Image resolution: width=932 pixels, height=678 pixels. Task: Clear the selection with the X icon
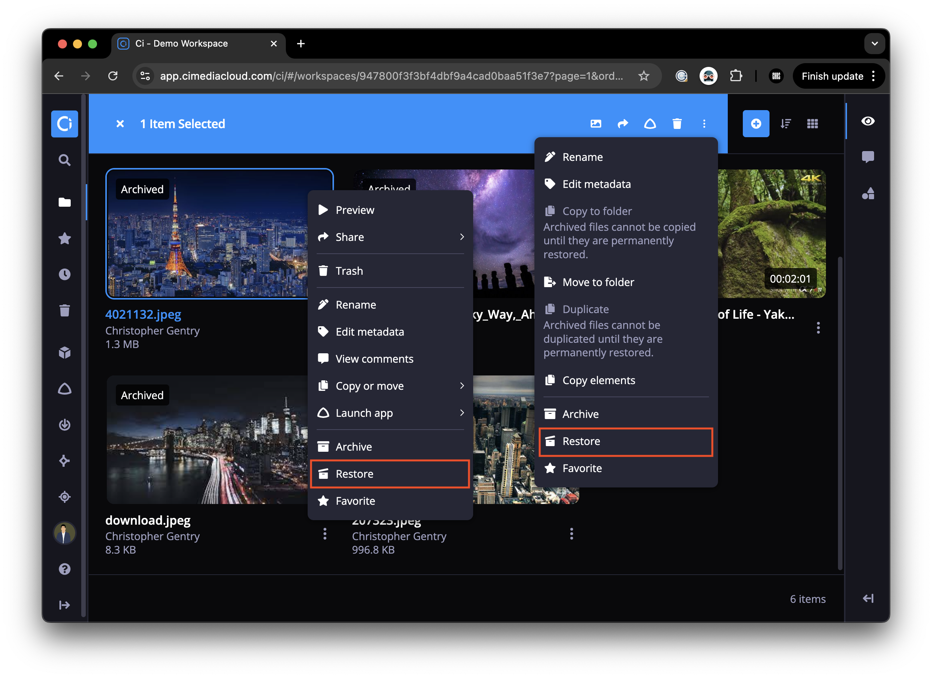120,124
